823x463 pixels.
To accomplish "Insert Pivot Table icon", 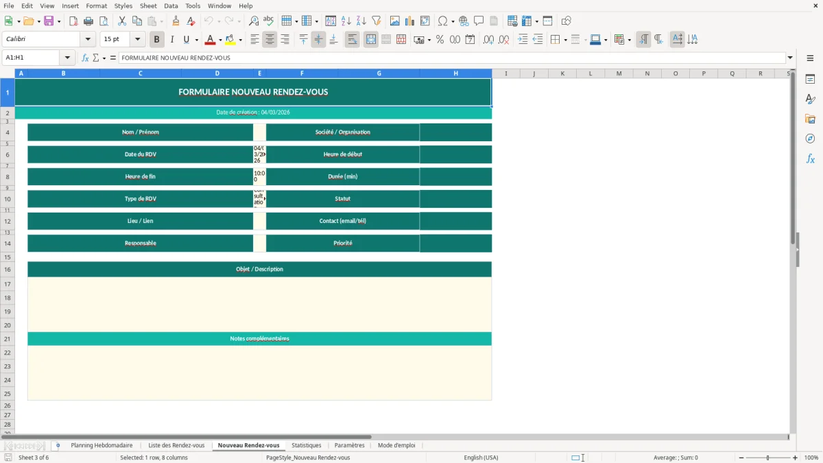I will click(425, 21).
